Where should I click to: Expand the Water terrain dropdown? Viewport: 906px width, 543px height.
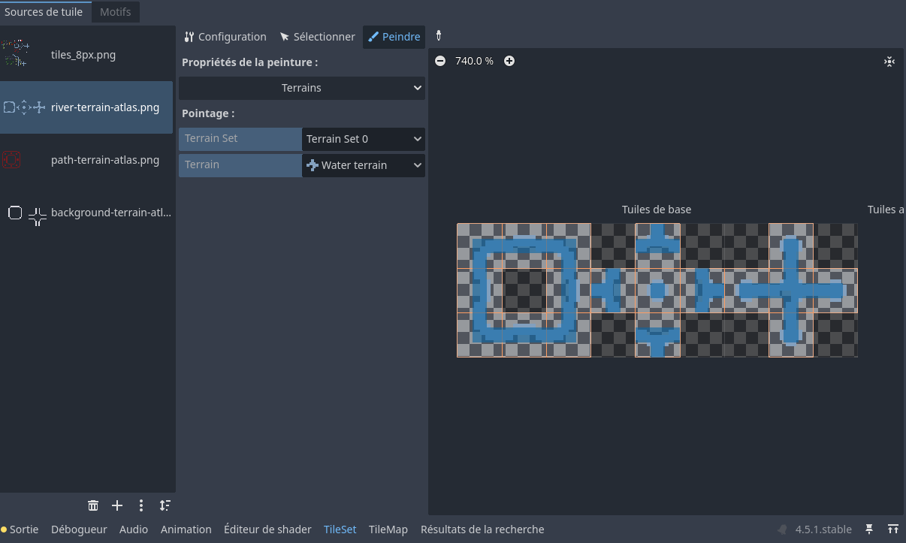364,165
